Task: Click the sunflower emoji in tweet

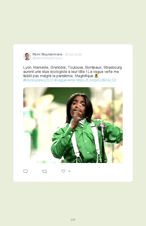Action: coord(96,76)
